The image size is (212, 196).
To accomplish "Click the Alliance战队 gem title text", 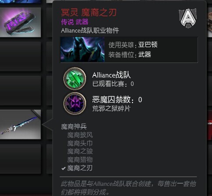I will point(111,75).
